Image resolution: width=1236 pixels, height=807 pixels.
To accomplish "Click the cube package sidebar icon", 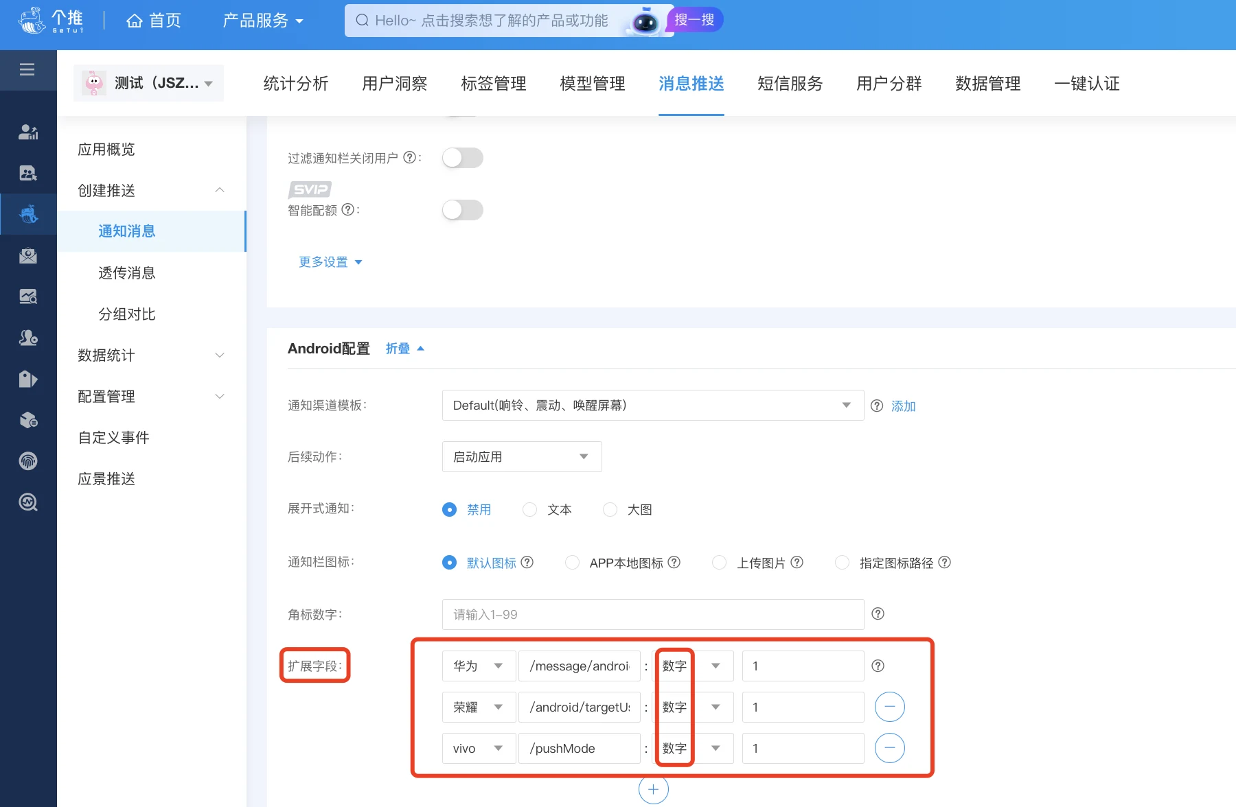I will tap(28, 420).
